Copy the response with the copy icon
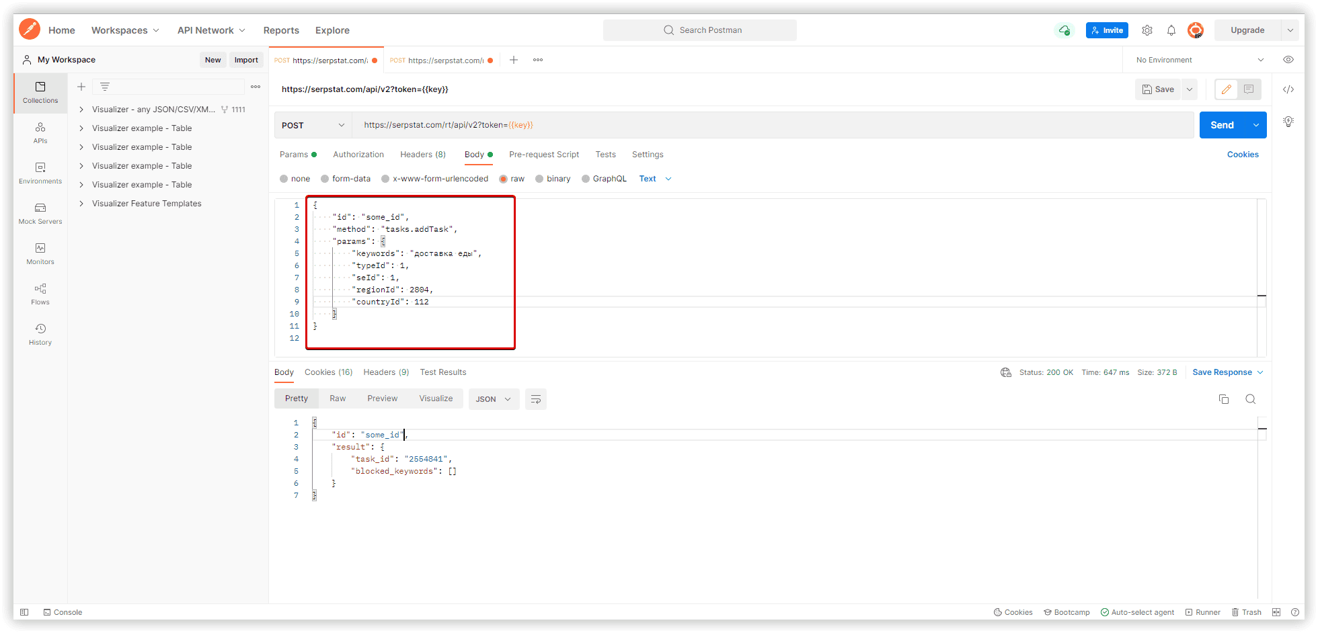Image resolution: width=1318 pixels, height=633 pixels. point(1224,399)
